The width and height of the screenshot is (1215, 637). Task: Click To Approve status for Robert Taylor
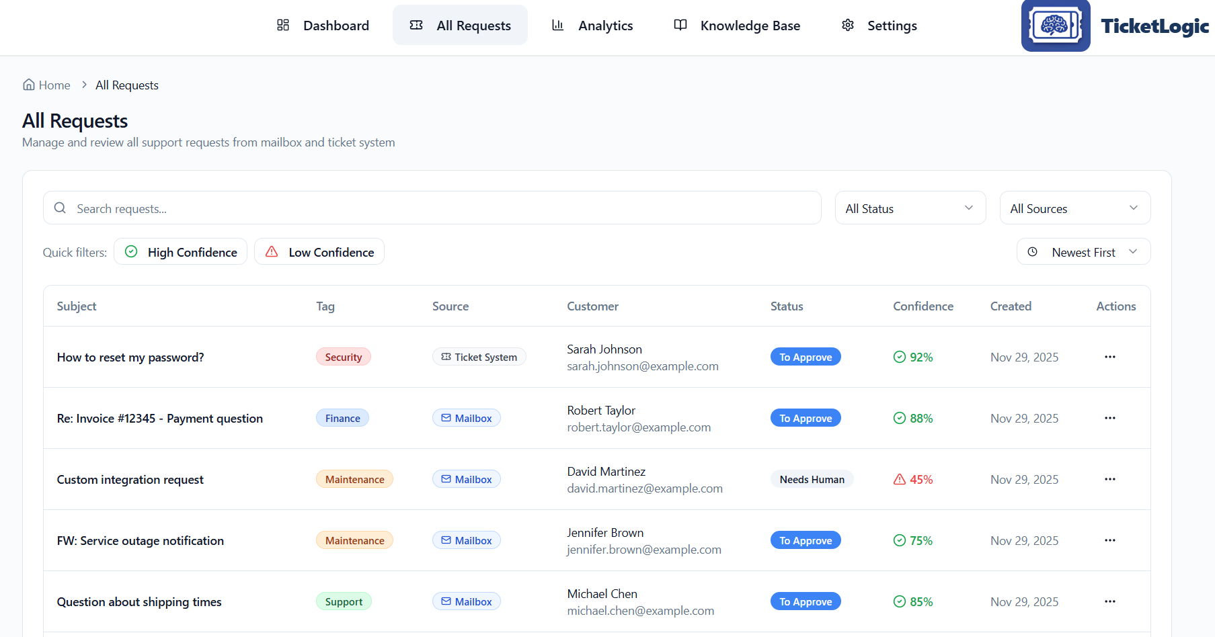click(x=806, y=418)
